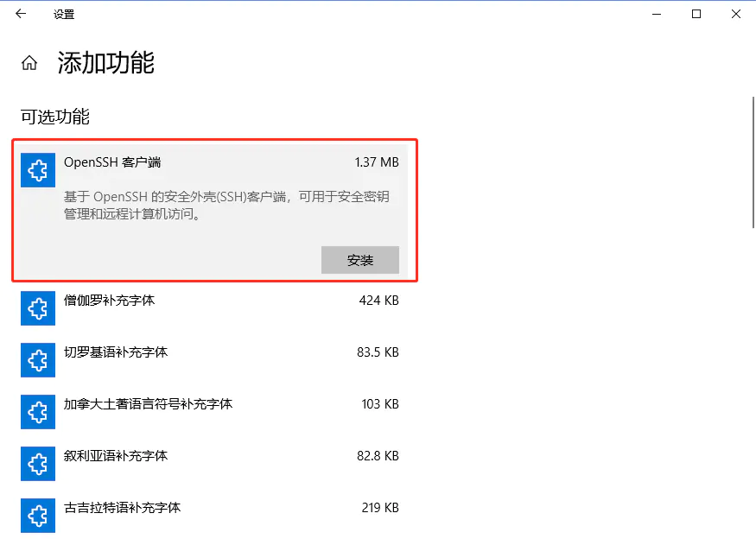Minimize the Settings window

[656, 14]
